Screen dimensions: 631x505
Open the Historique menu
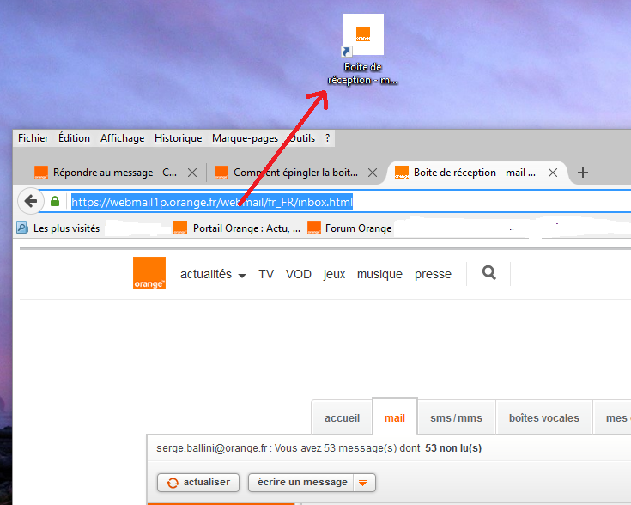179,138
